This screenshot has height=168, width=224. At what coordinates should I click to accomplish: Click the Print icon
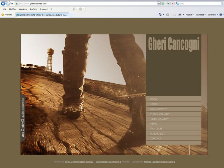(x=180, y=15)
